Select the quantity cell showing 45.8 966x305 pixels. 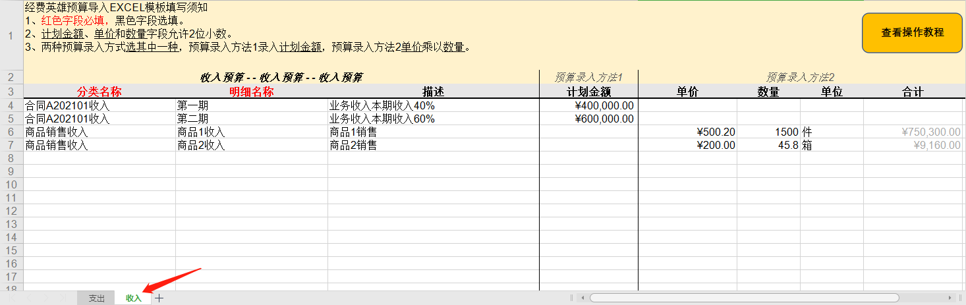tap(768, 145)
